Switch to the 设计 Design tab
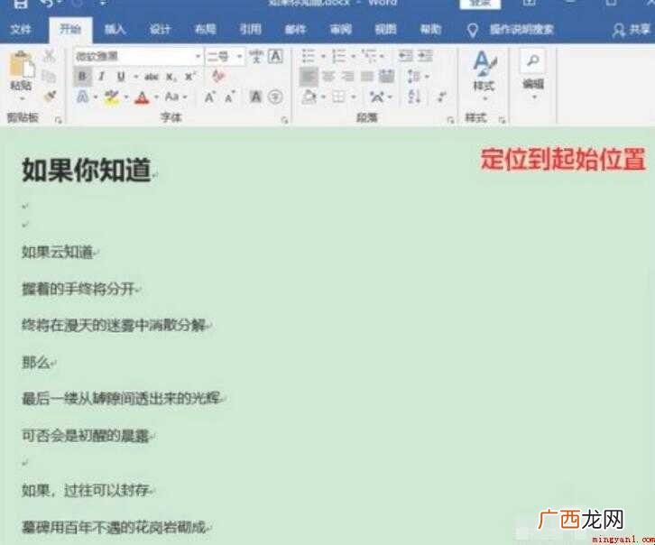The image size is (655, 545). (160, 29)
